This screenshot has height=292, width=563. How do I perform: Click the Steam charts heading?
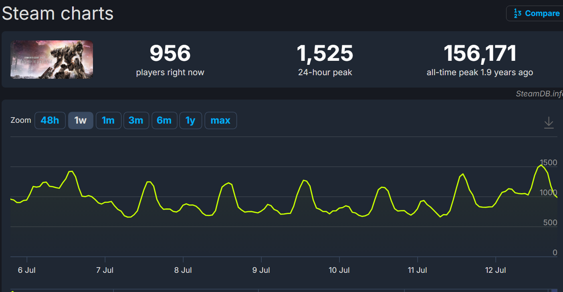coord(58,14)
